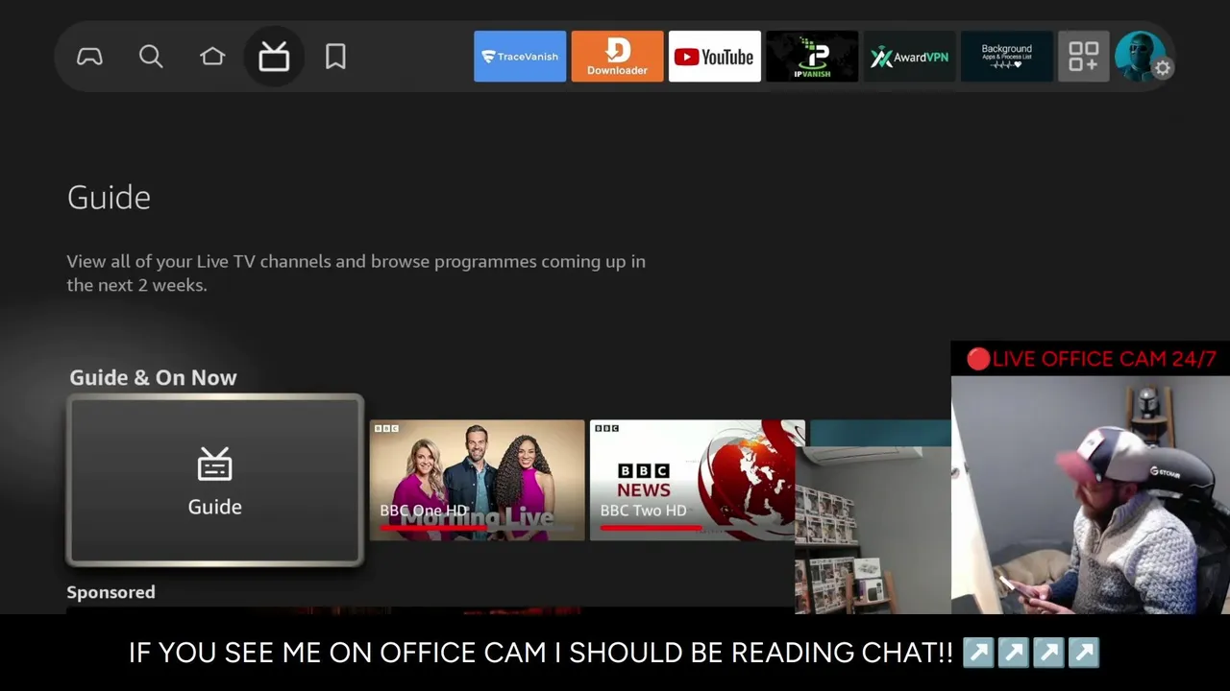
Task: Click BBC One HD progress bar
Action: (478, 527)
